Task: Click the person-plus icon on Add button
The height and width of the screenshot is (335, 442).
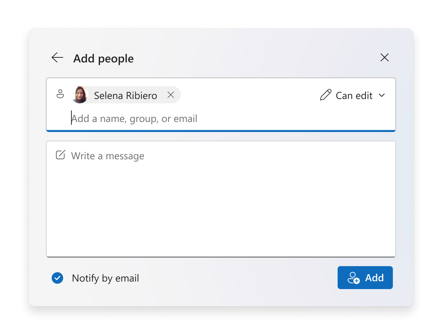Action: tap(353, 278)
